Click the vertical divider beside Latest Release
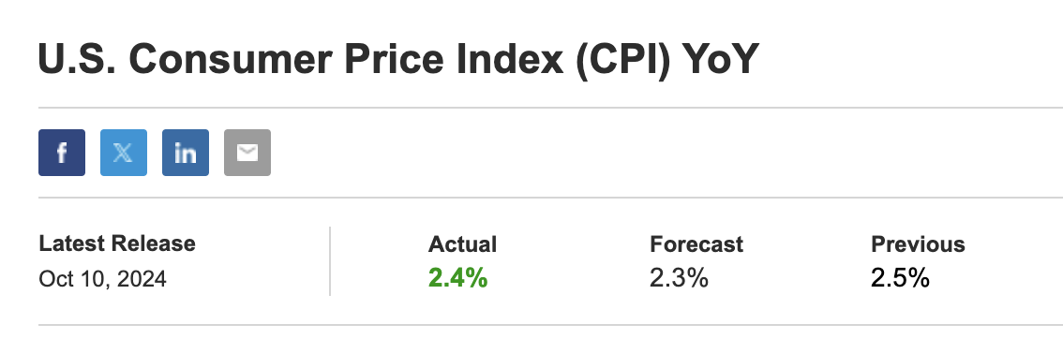Viewport: 1063px width, 339px height. tap(330, 261)
